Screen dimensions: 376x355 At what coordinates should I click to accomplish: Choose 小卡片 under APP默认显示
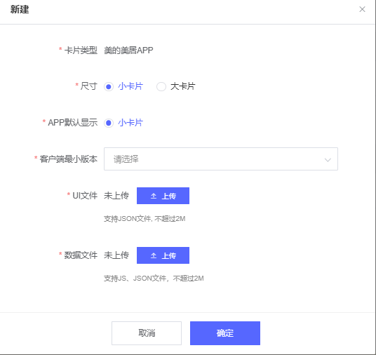click(x=109, y=123)
